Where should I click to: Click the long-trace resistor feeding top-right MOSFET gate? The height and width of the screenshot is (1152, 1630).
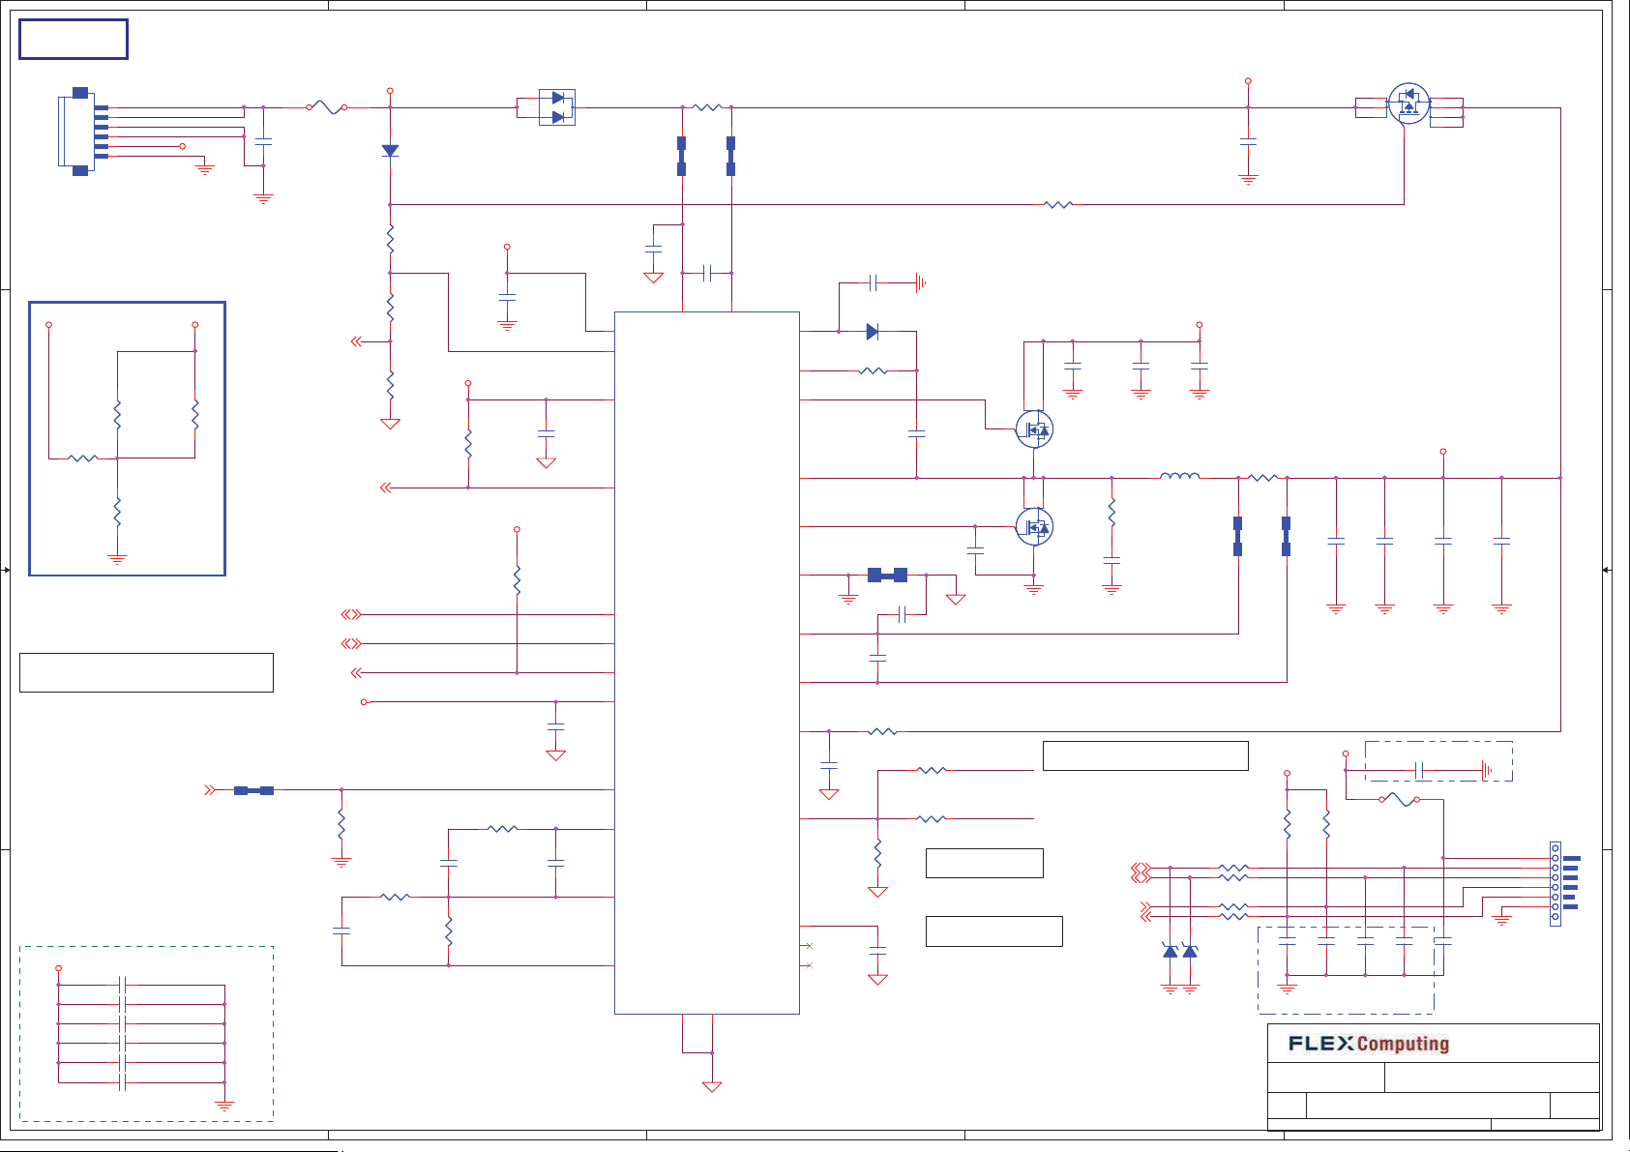pyautogui.click(x=1058, y=204)
